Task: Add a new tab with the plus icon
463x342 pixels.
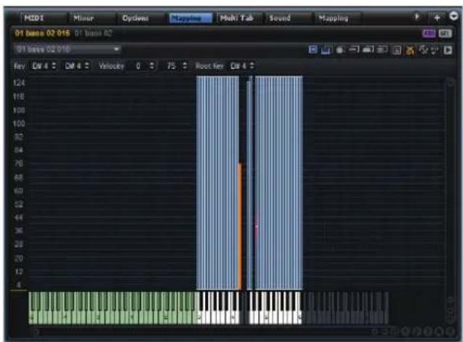Action: 437,17
